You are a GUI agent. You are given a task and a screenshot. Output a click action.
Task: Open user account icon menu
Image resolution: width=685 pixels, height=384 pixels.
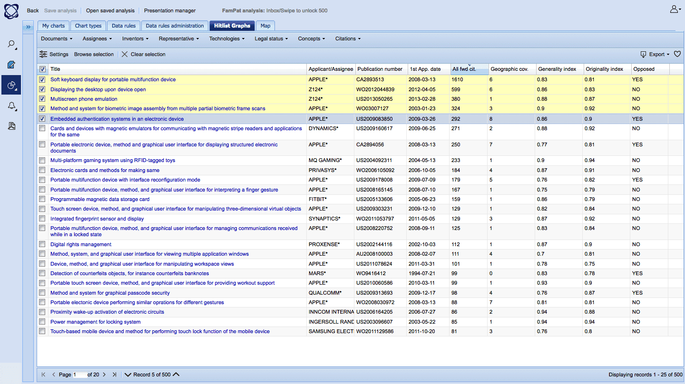click(675, 9)
